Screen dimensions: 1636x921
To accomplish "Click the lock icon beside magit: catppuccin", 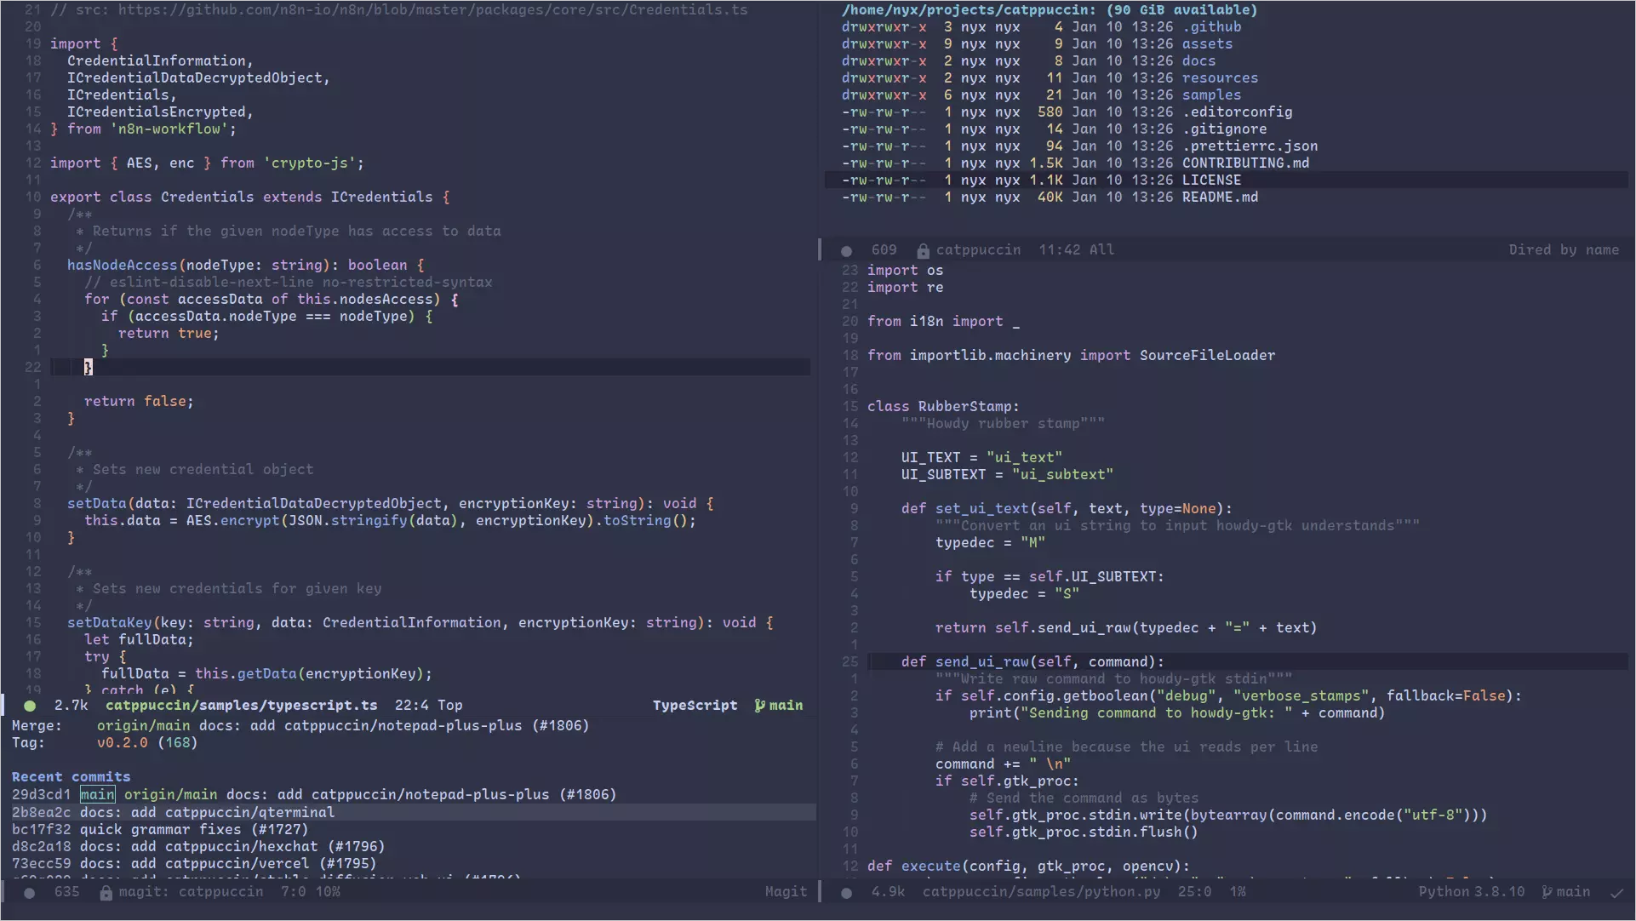I will [106, 893].
